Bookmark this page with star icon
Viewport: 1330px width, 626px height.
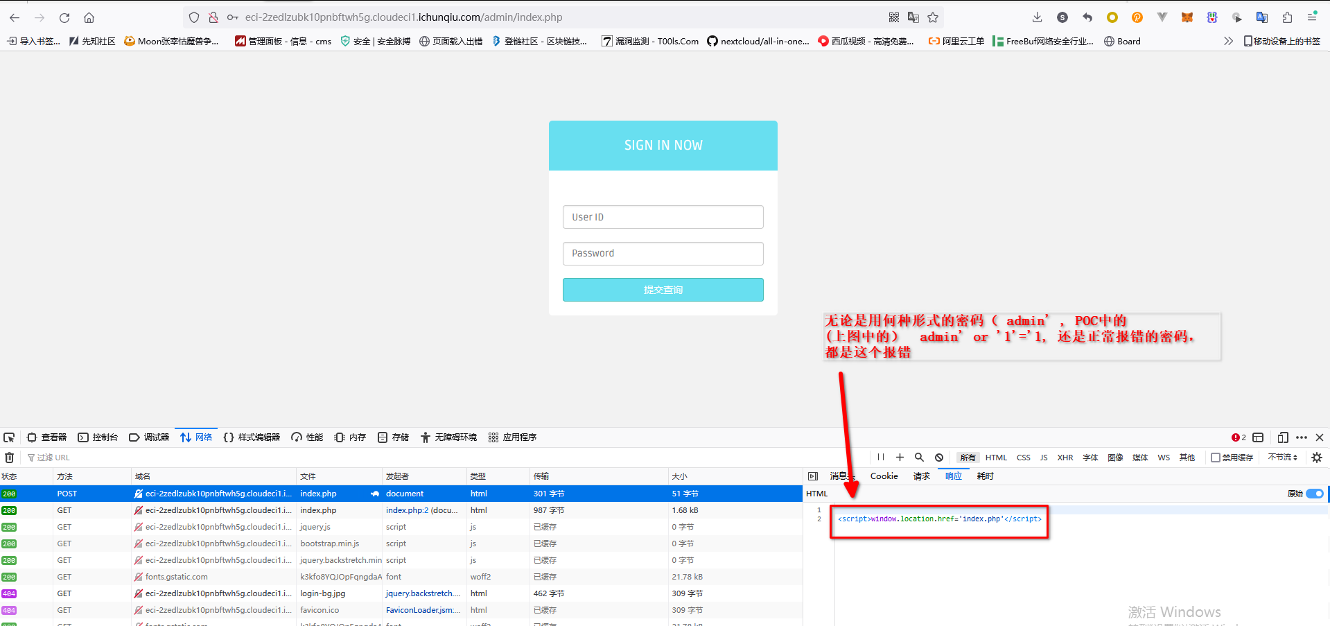(933, 17)
